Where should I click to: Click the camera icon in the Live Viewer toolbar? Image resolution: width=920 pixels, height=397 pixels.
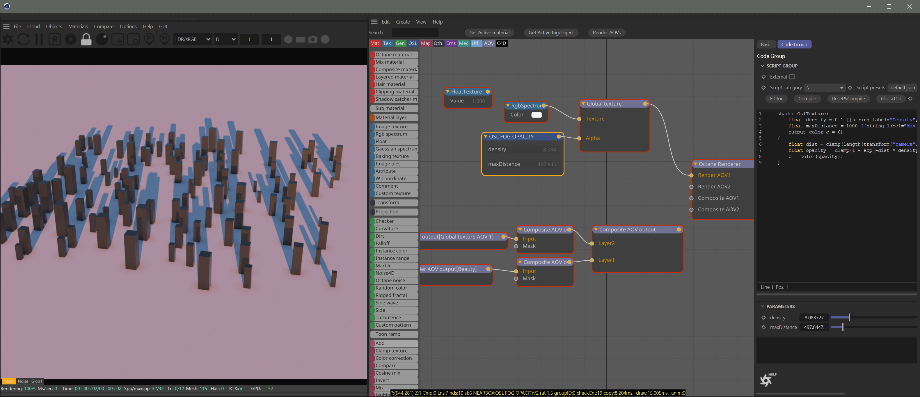313,39
